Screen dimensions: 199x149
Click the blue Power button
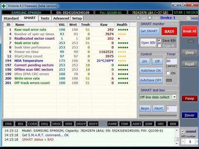pyautogui.click(x=189, y=115)
